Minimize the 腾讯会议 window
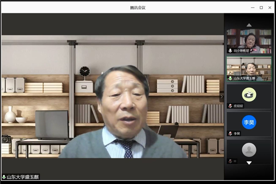276x184 pixels. pos(253,7)
